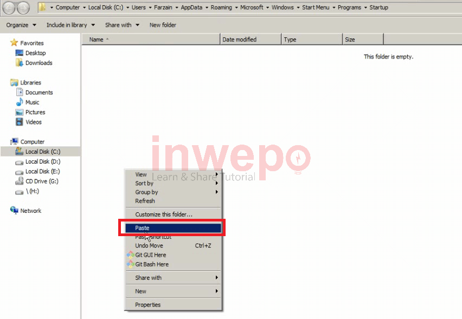
Task: Open the Share with toolbar dropdown
Action: pos(122,25)
